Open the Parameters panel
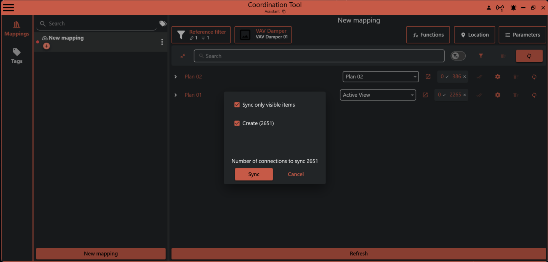548x262 pixels. 522,35
